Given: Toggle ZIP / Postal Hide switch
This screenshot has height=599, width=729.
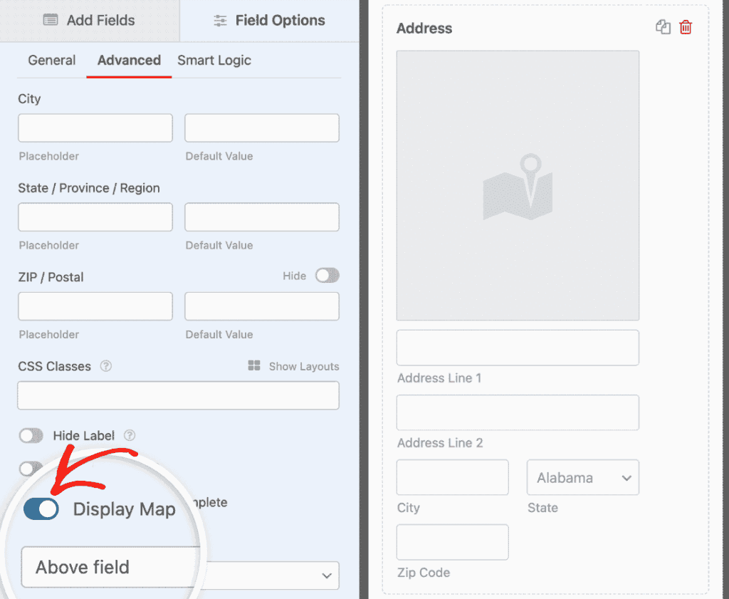Looking at the screenshot, I should (327, 276).
